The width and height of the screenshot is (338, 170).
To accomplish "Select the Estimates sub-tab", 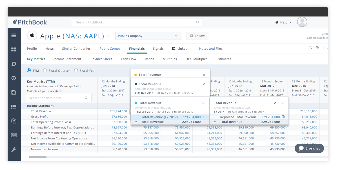I will 224,59.
